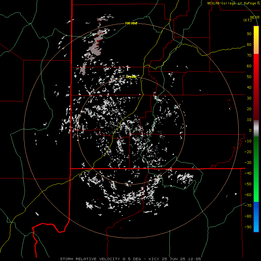Screen dimensions: 261x261
Task: Click the positive 10 scale value
Action: pyautogui.click(x=249, y=120)
